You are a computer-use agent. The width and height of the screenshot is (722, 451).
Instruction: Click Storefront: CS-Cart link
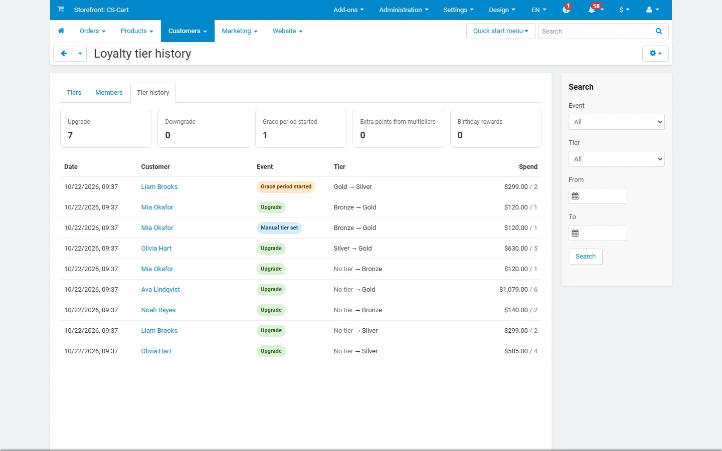pyautogui.click(x=101, y=10)
